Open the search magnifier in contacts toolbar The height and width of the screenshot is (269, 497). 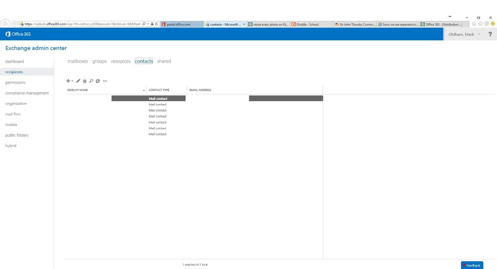[91, 81]
